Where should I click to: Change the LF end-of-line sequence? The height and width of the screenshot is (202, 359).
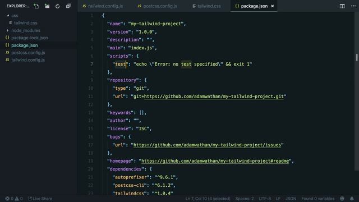pyautogui.click(x=278, y=199)
